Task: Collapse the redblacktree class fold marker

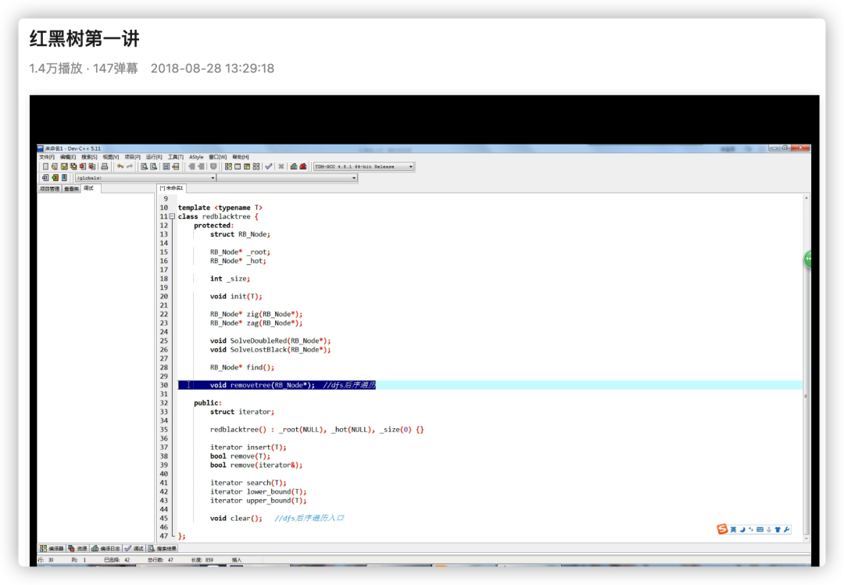Action: click(x=172, y=216)
